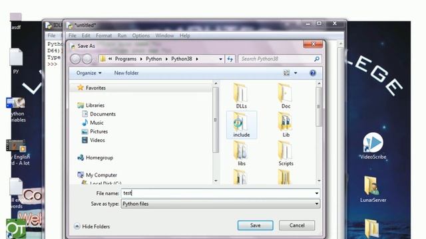
Task: Open the LunarServer desktop folder
Action: 373,189
